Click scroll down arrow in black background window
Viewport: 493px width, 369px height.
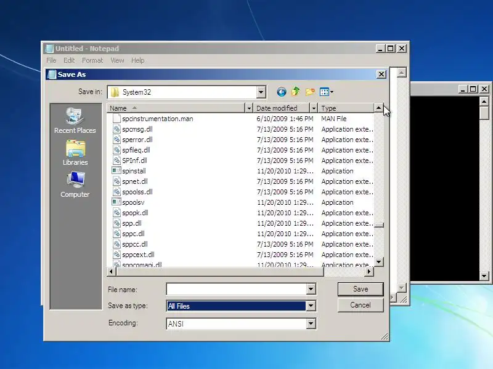pyautogui.click(x=484, y=276)
